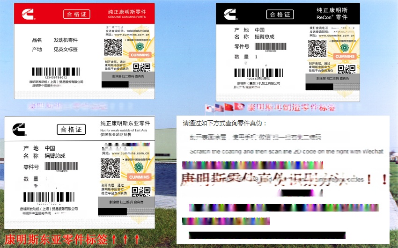The width and height of the screenshot is (398, 248).
Task: Click the orange CUMMINS badge on the ReCon label
Action: (x=345, y=57)
